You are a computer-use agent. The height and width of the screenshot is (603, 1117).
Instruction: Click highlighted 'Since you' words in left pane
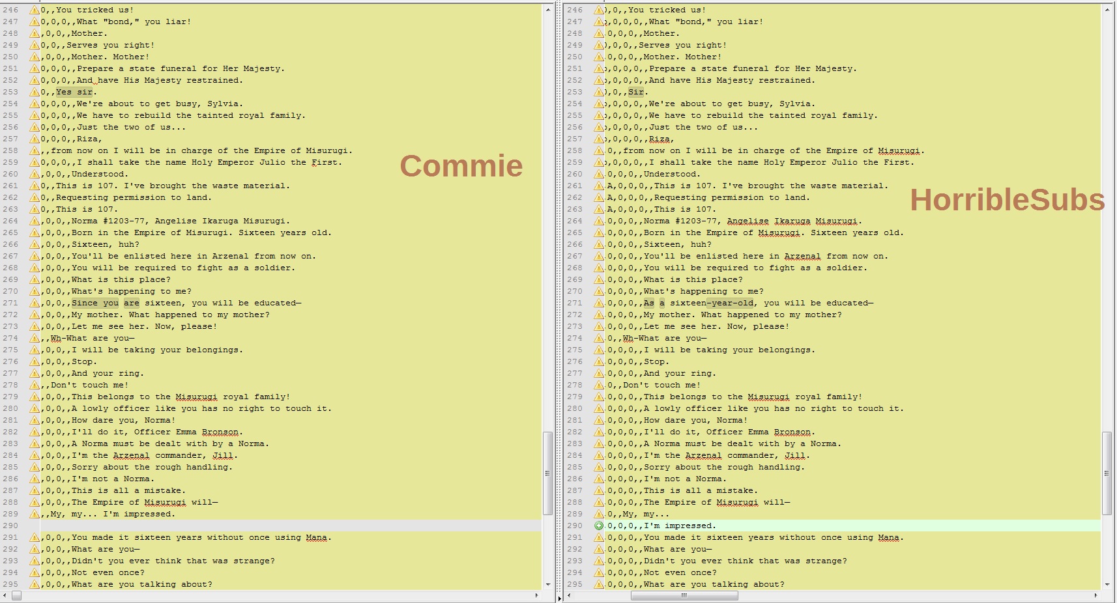[95, 303]
